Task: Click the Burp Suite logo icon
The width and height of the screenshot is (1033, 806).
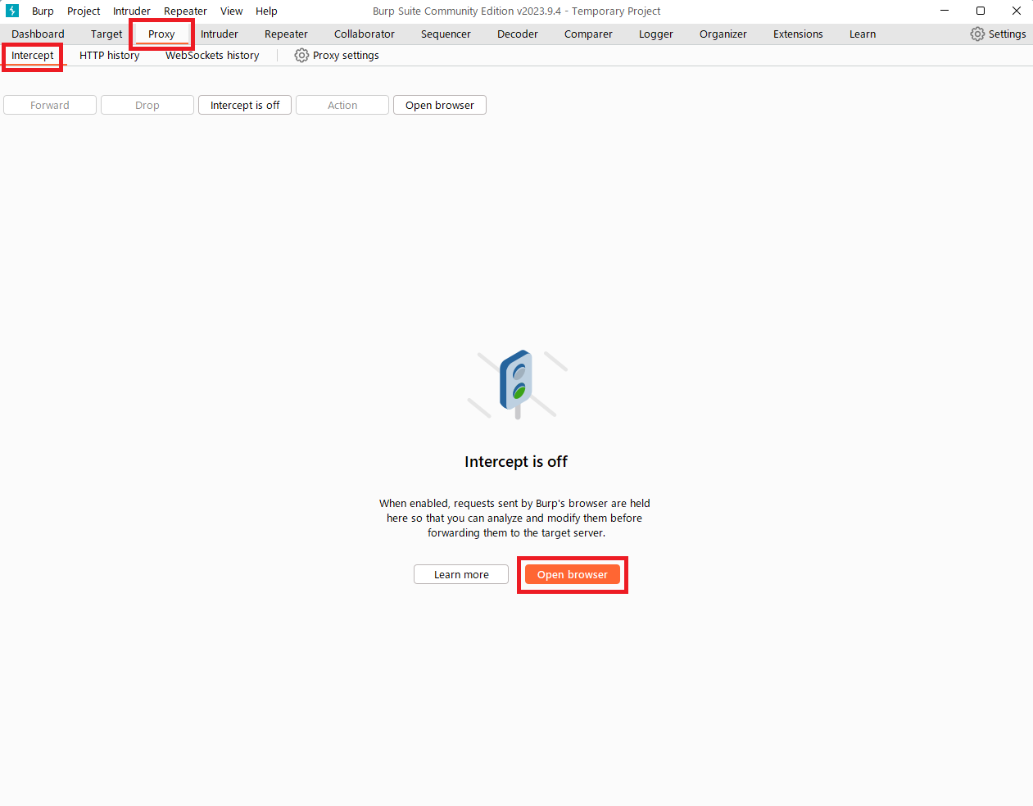Action: pos(12,11)
